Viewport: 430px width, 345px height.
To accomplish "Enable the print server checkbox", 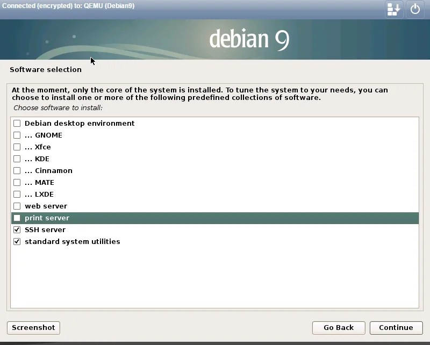I will [17, 218].
